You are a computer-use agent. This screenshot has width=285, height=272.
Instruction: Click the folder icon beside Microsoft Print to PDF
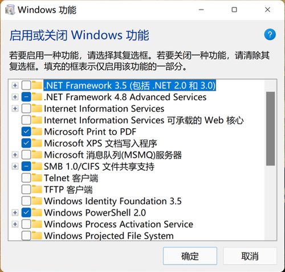[37, 132]
